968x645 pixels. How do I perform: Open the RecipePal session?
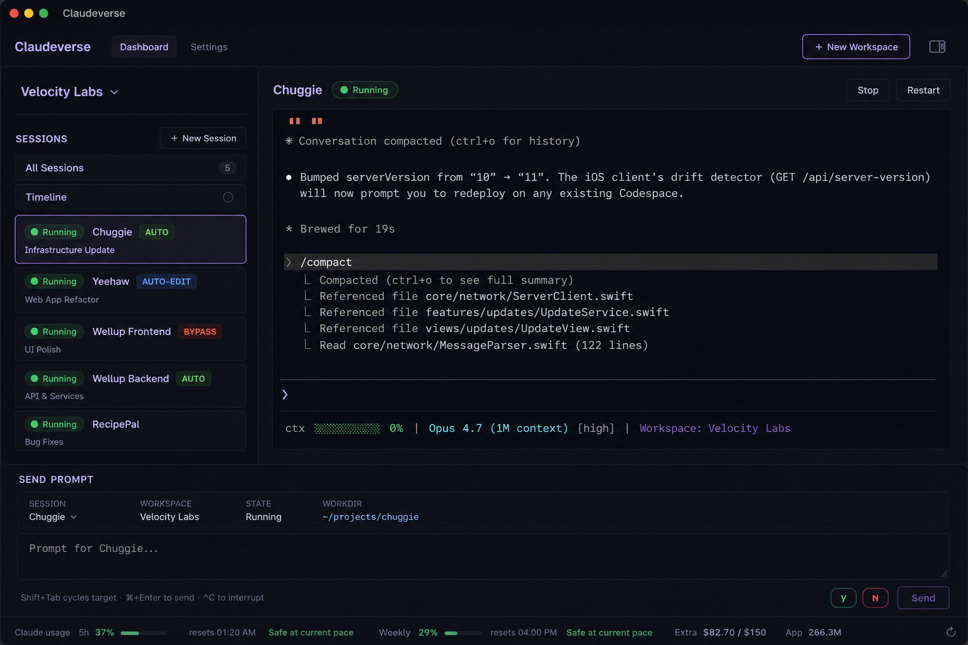[x=130, y=431]
